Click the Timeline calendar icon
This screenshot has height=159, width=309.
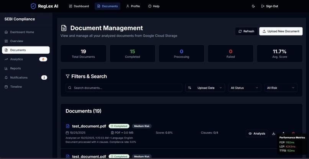tap(6, 87)
